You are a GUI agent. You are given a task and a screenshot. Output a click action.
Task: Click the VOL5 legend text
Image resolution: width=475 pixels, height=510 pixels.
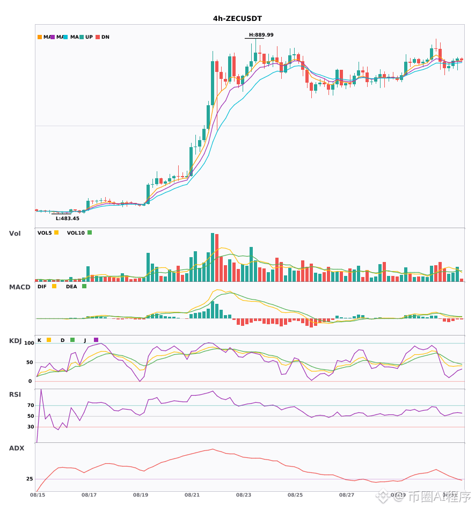point(45,233)
